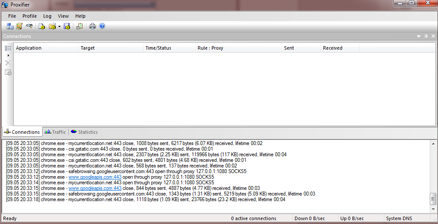Image resolution: width=438 pixels, height=224 pixels.
Task: Select log line with 6217 bytes (6.07 KB) received
Action: coord(134,143)
